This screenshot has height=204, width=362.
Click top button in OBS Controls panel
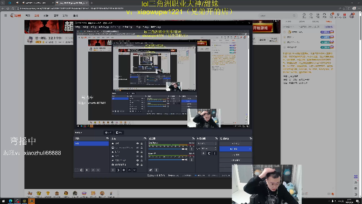click(x=235, y=144)
